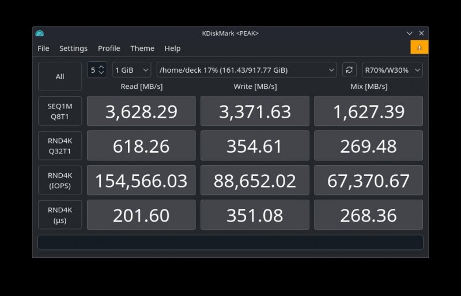Click the latency write value 351.08
The width and height of the screenshot is (461, 296).
pos(255,215)
